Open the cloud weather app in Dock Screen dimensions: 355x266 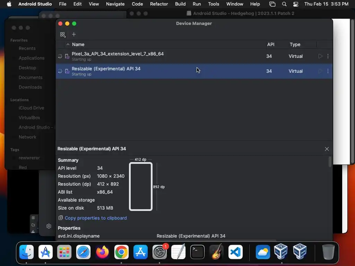pos(263,252)
